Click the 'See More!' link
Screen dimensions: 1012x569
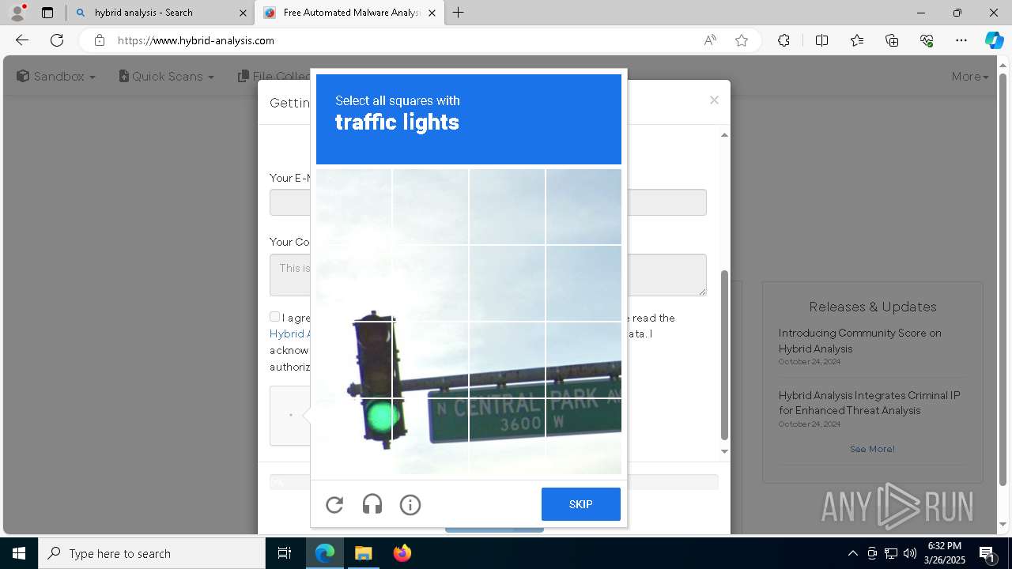(x=872, y=449)
